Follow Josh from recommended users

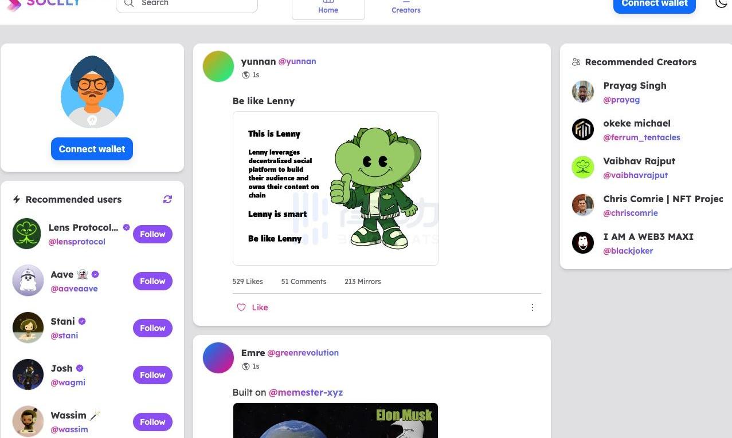coord(152,375)
